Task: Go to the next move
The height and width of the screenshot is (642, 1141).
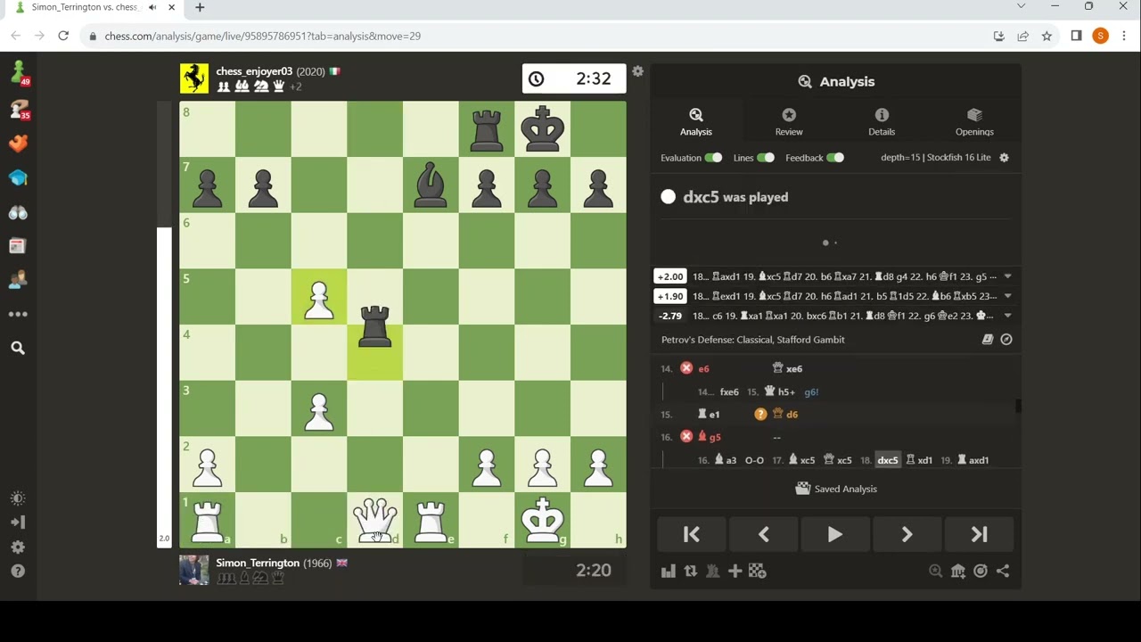Action: coord(907,534)
